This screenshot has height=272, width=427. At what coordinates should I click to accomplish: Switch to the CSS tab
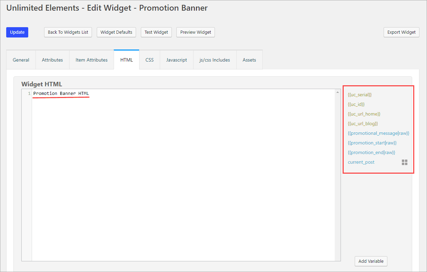tap(149, 60)
